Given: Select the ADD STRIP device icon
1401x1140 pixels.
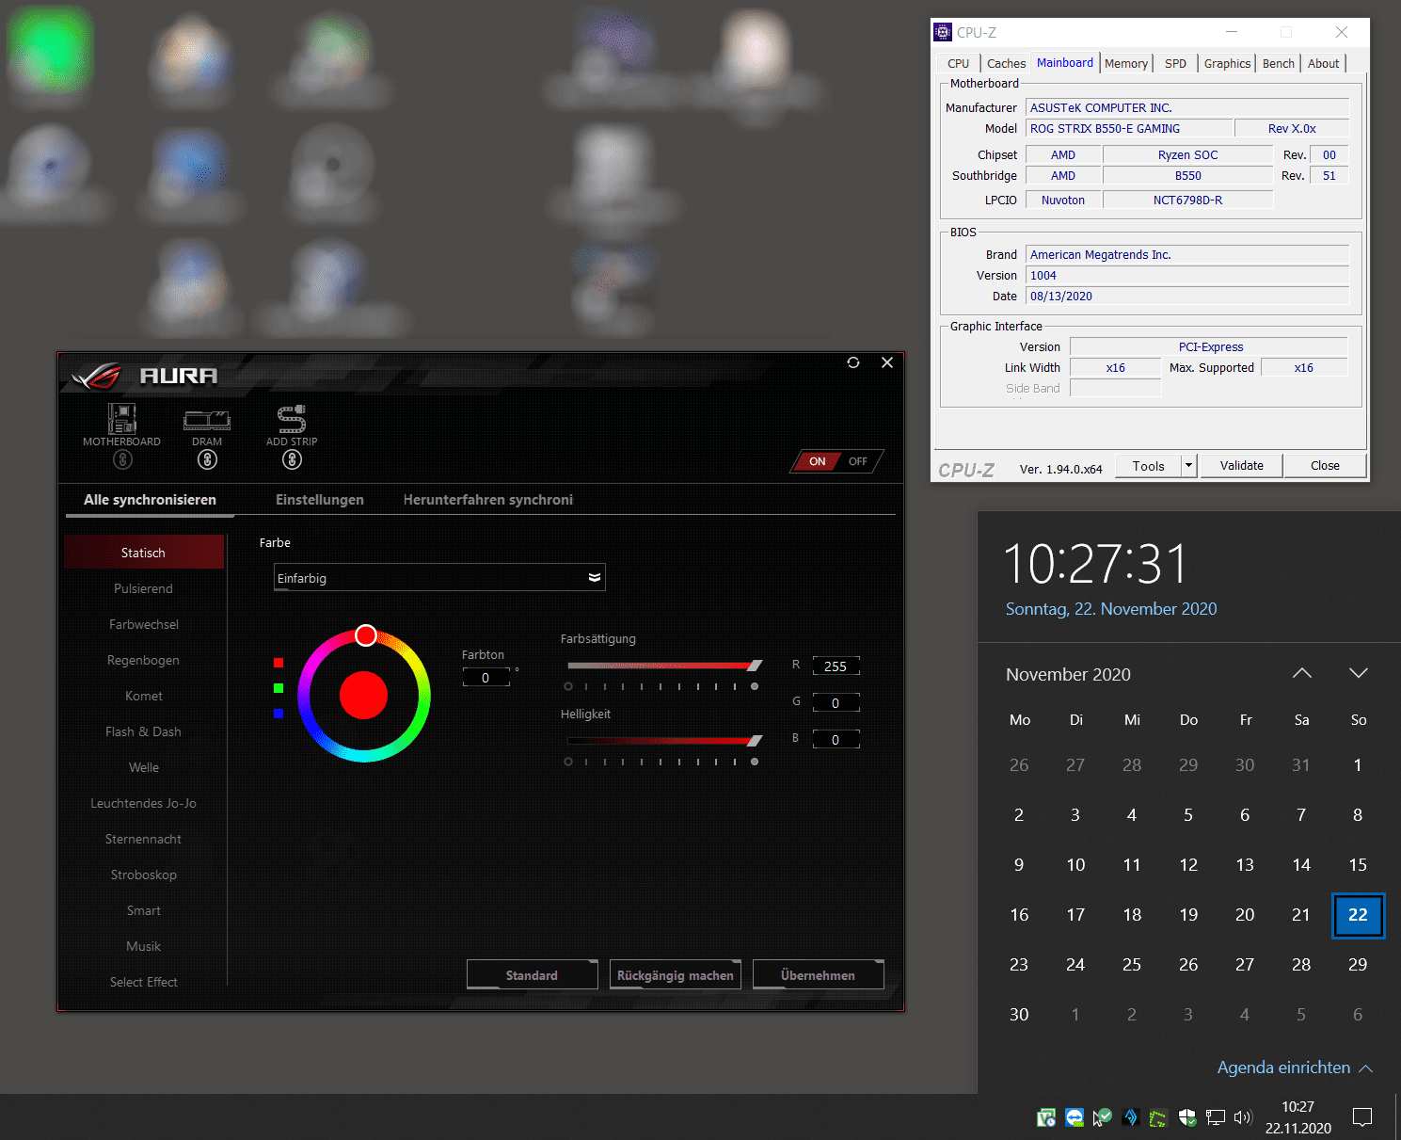Looking at the screenshot, I should (292, 418).
